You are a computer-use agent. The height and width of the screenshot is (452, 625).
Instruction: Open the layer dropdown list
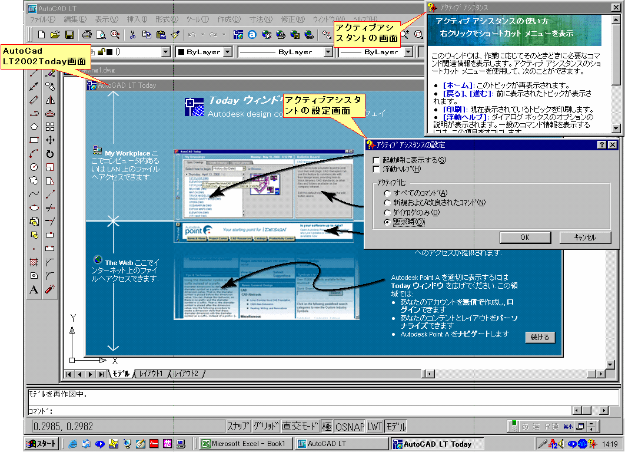(x=166, y=52)
